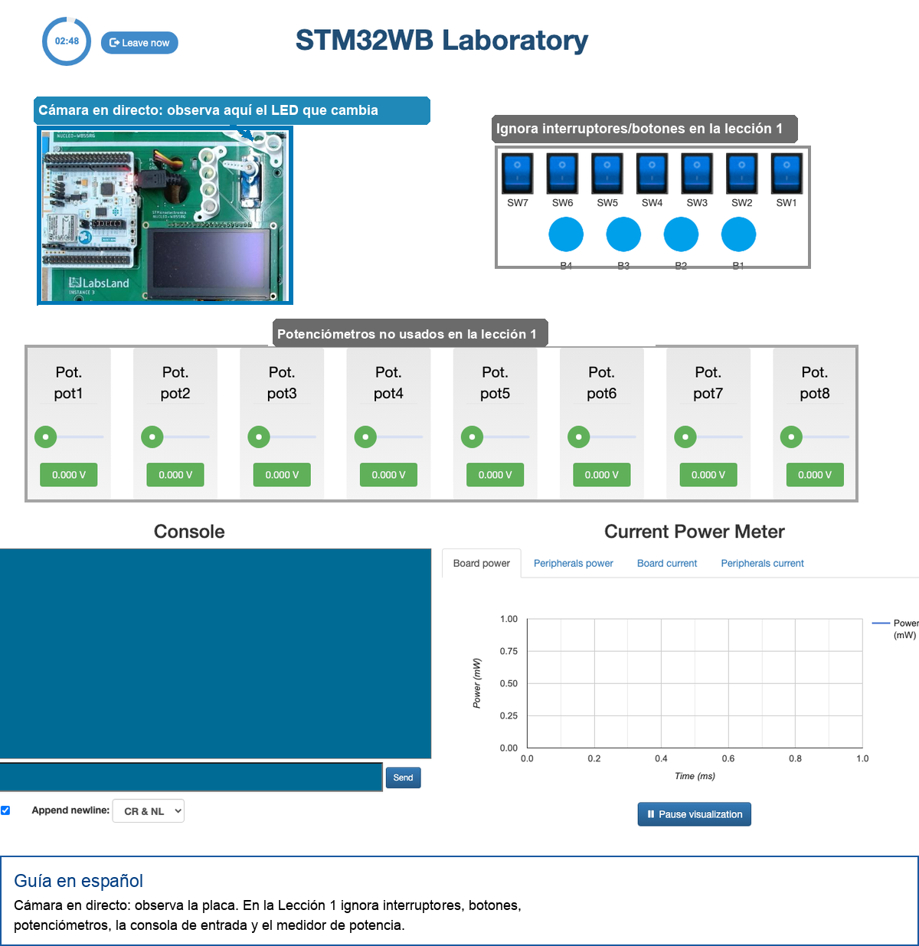This screenshot has width=919, height=946.
Task: Switch to Peripherals power tab
Action: (574, 563)
